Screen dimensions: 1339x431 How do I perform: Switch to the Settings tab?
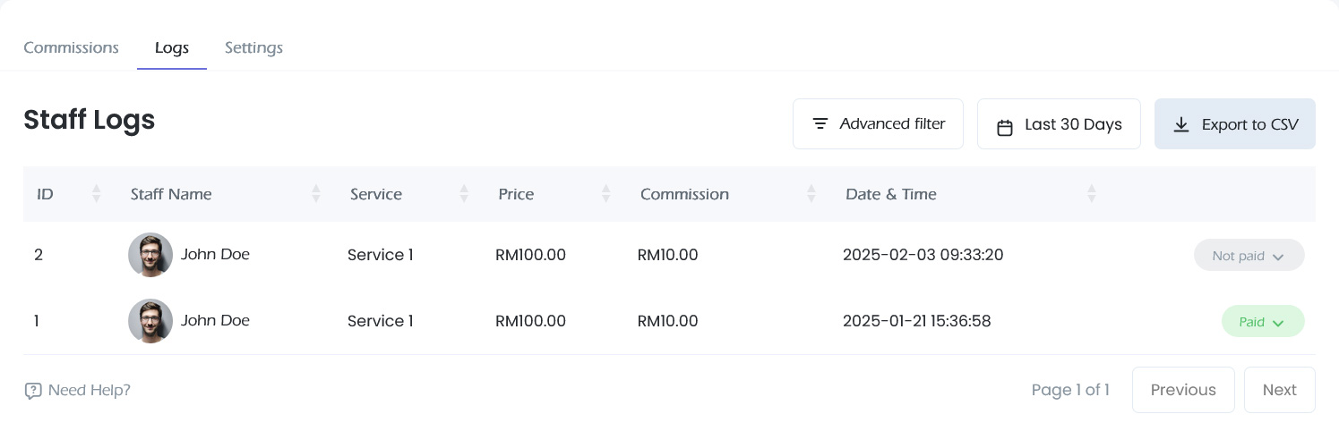pos(253,47)
